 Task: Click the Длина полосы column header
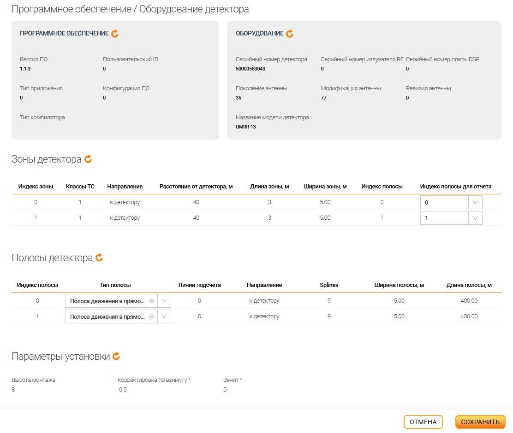[x=469, y=285]
